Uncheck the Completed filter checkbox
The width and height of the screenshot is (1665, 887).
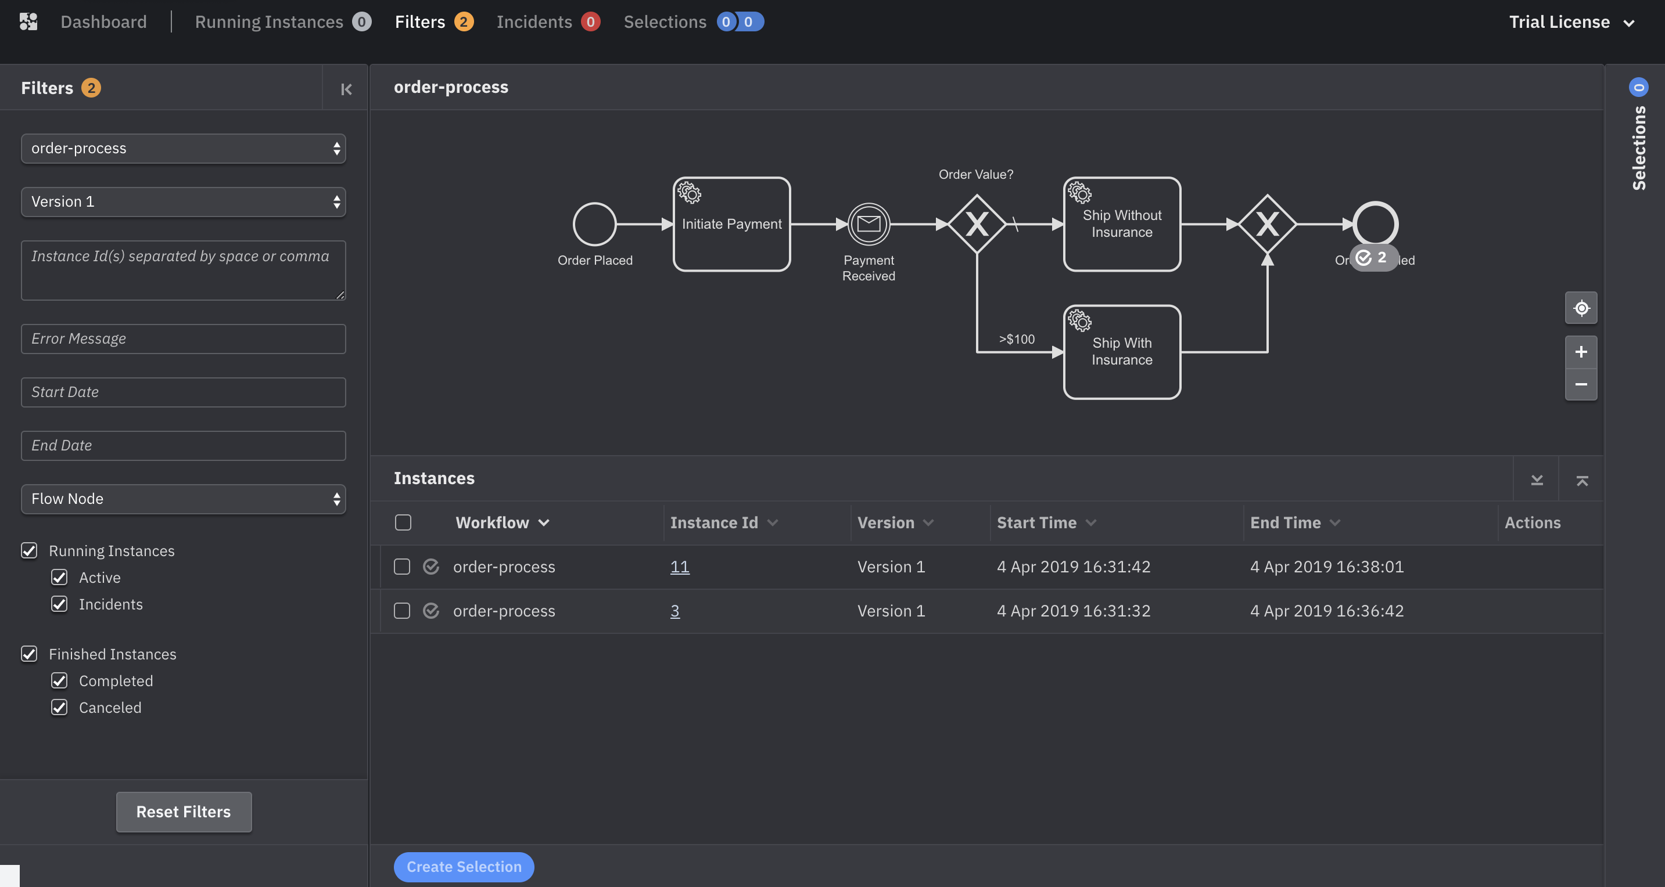pyautogui.click(x=59, y=680)
